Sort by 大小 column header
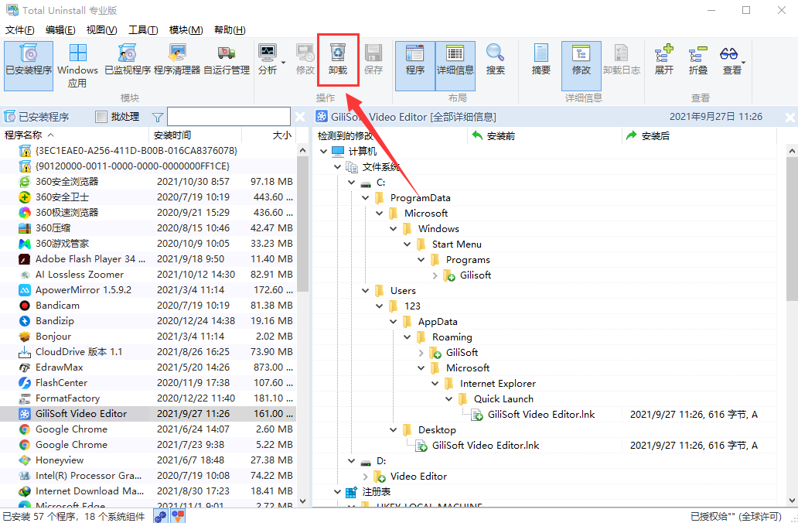This screenshot has height=523, width=798. pyautogui.click(x=269, y=135)
